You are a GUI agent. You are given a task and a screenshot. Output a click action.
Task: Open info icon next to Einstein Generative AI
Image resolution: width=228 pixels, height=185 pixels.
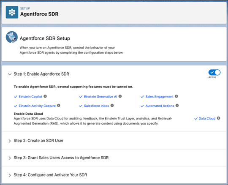pyautogui.click(x=120, y=96)
